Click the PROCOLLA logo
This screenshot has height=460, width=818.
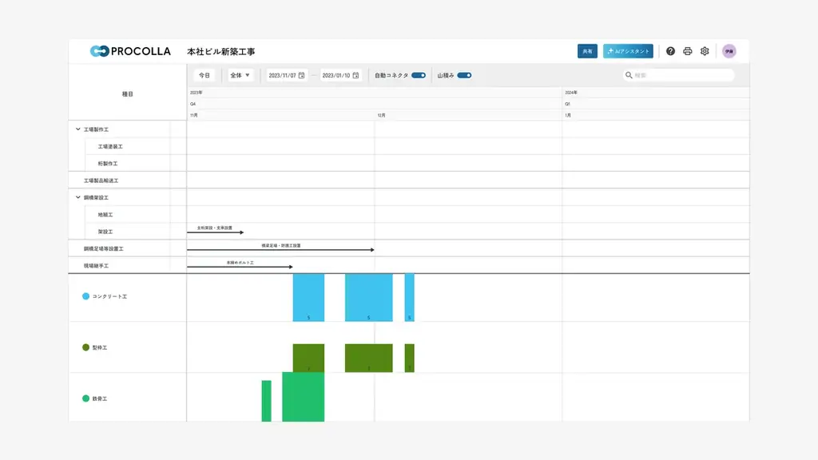(130, 51)
